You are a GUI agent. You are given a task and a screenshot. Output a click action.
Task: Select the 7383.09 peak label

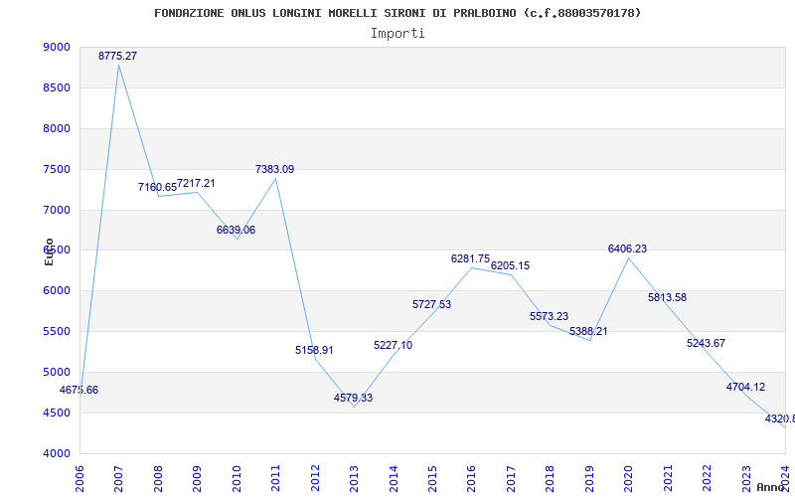pyautogui.click(x=275, y=169)
